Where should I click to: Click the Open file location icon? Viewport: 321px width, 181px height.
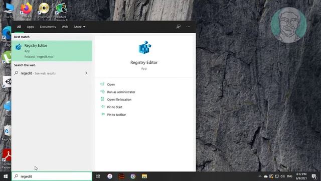102,99
